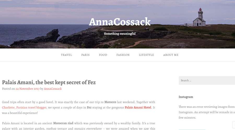Click the bold word Fez in the paragraph
235x130 pixels.
point(89,107)
